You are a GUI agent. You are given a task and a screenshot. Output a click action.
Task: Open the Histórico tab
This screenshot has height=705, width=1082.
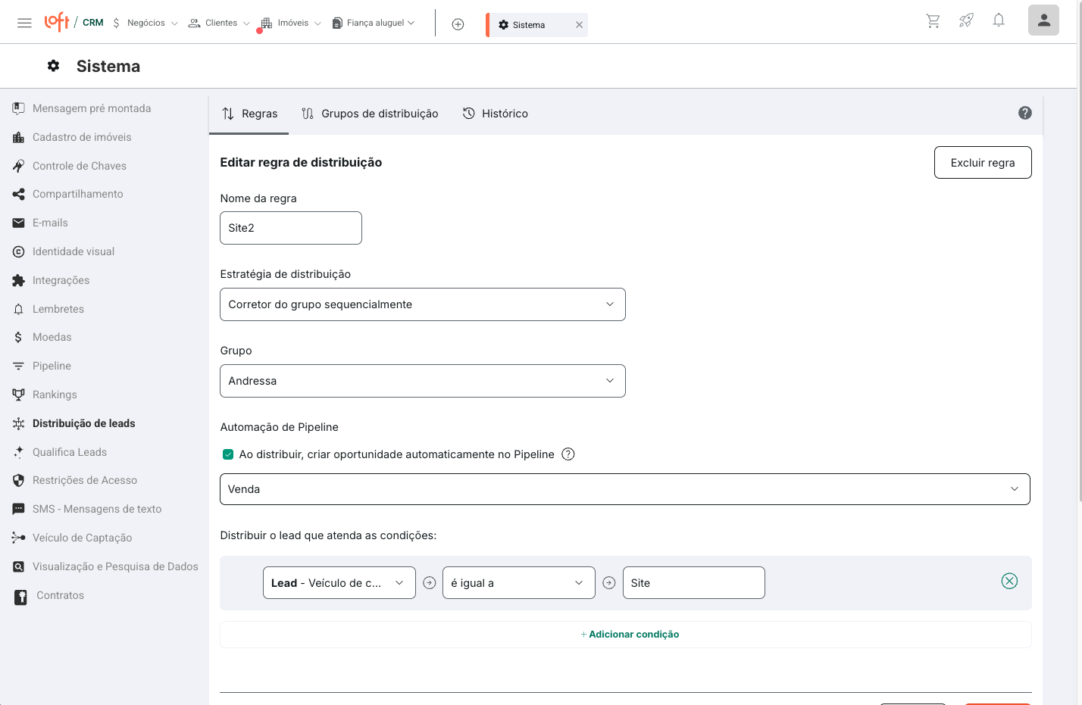(x=496, y=114)
